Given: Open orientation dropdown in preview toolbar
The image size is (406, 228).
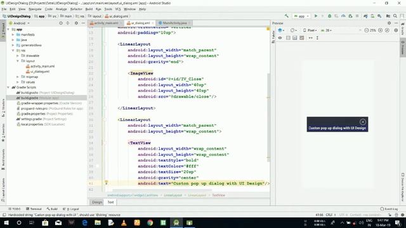Looking at the screenshot, I should pos(294,30).
